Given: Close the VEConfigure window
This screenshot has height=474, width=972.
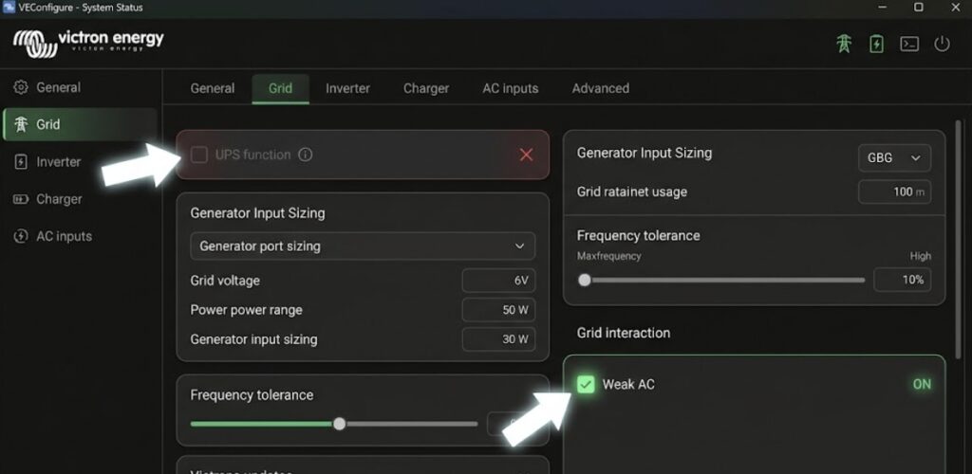Looking at the screenshot, I should [955, 8].
